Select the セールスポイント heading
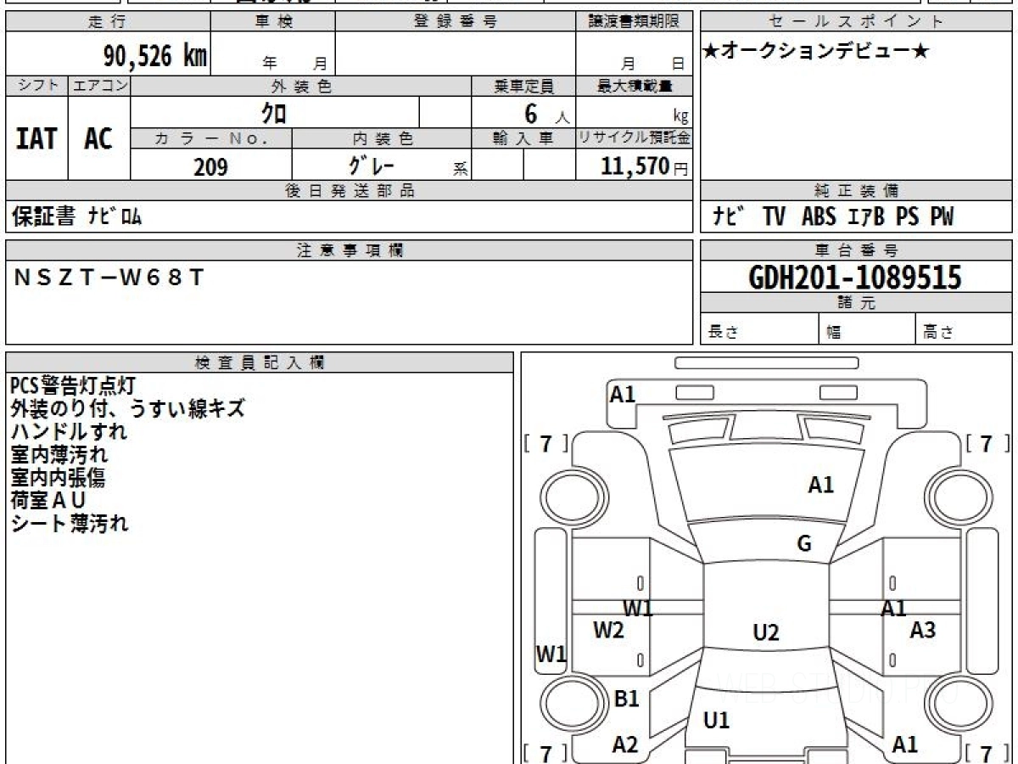 click(x=856, y=22)
